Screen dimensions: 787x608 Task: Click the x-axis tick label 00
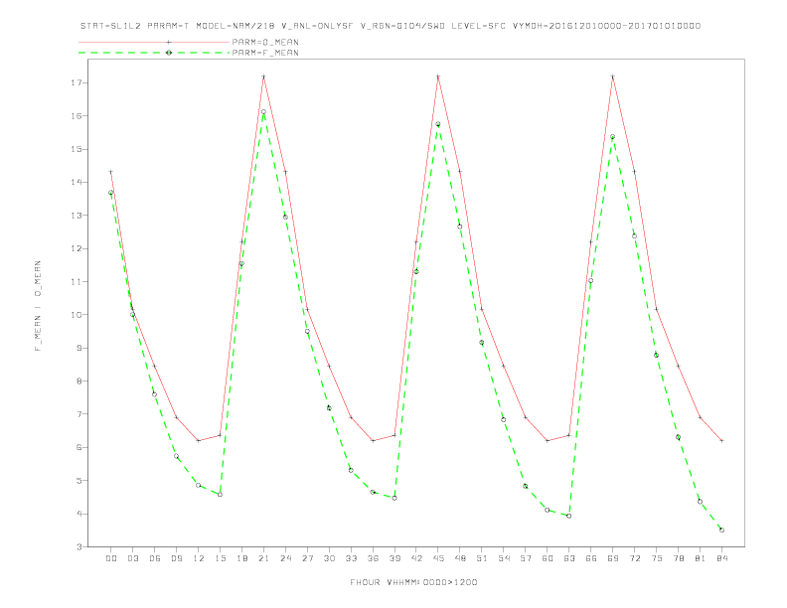(111, 558)
